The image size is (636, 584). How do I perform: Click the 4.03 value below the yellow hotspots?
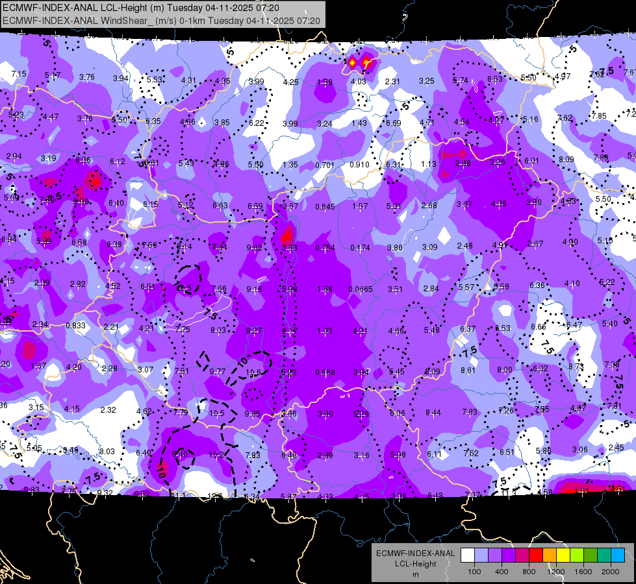[359, 82]
